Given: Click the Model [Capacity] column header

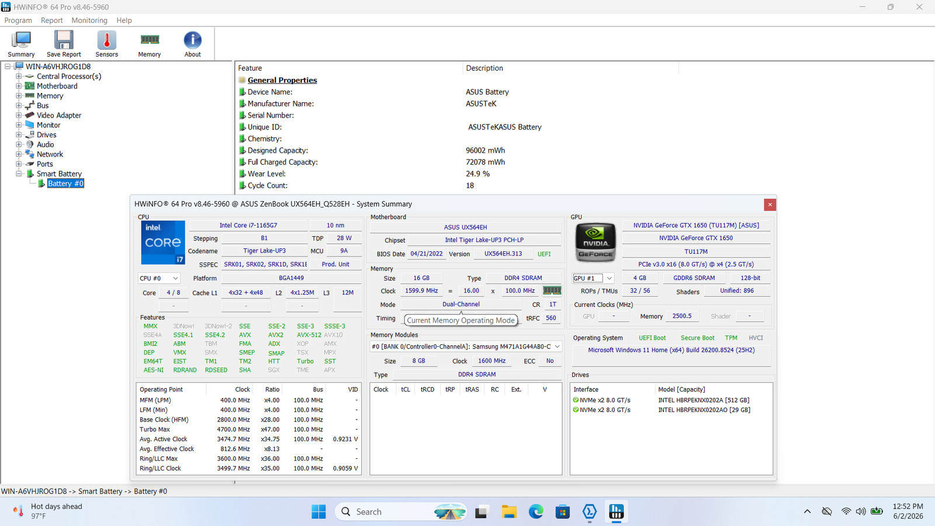Looking at the screenshot, I should (713, 389).
